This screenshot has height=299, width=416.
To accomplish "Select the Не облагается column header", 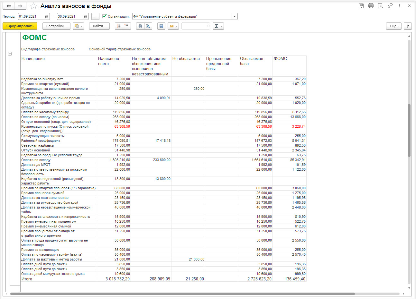I will coord(188,66).
